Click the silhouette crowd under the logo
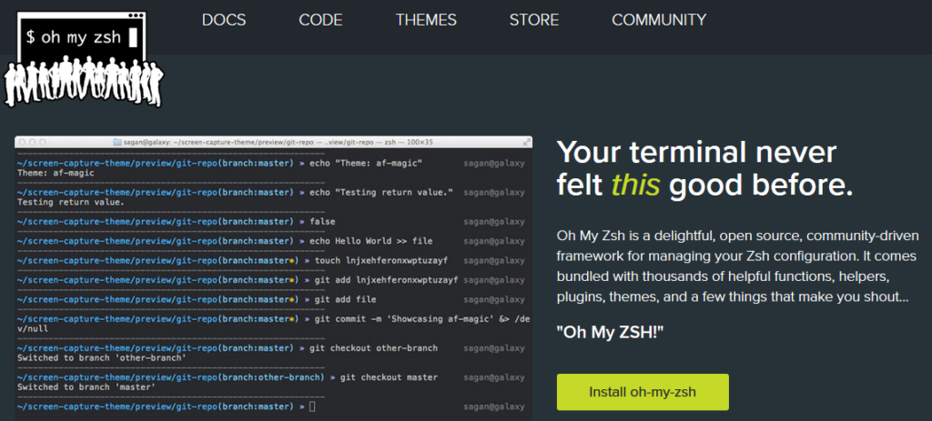This screenshot has height=421, width=932. click(82, 82)
